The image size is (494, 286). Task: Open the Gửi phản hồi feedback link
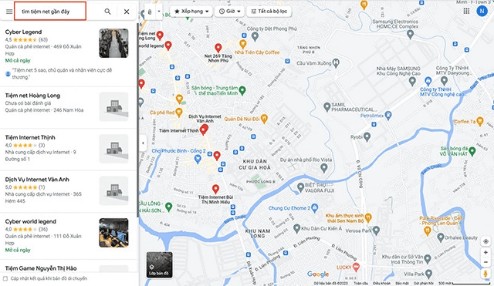click(x=424, y=283)
